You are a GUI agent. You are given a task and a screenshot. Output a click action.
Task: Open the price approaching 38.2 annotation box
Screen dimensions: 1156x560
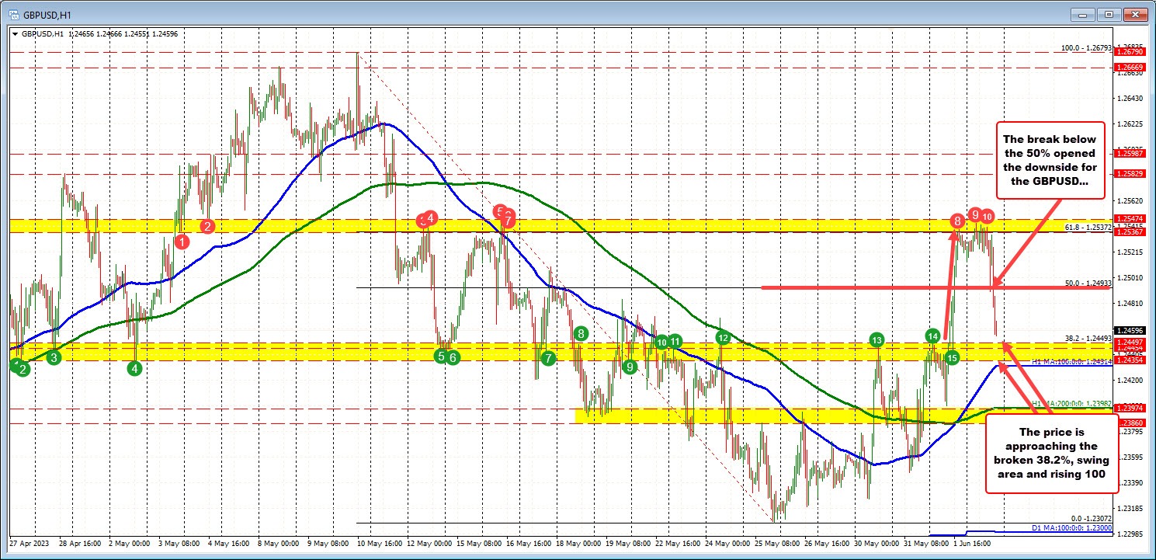pos(1052,454)
